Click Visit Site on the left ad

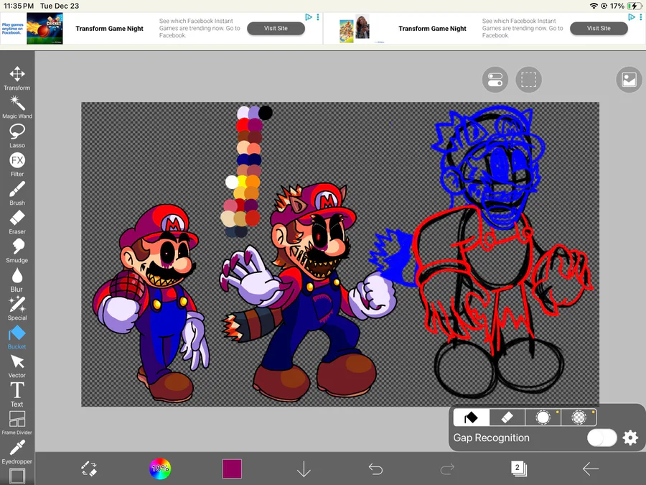click(276, 29)
